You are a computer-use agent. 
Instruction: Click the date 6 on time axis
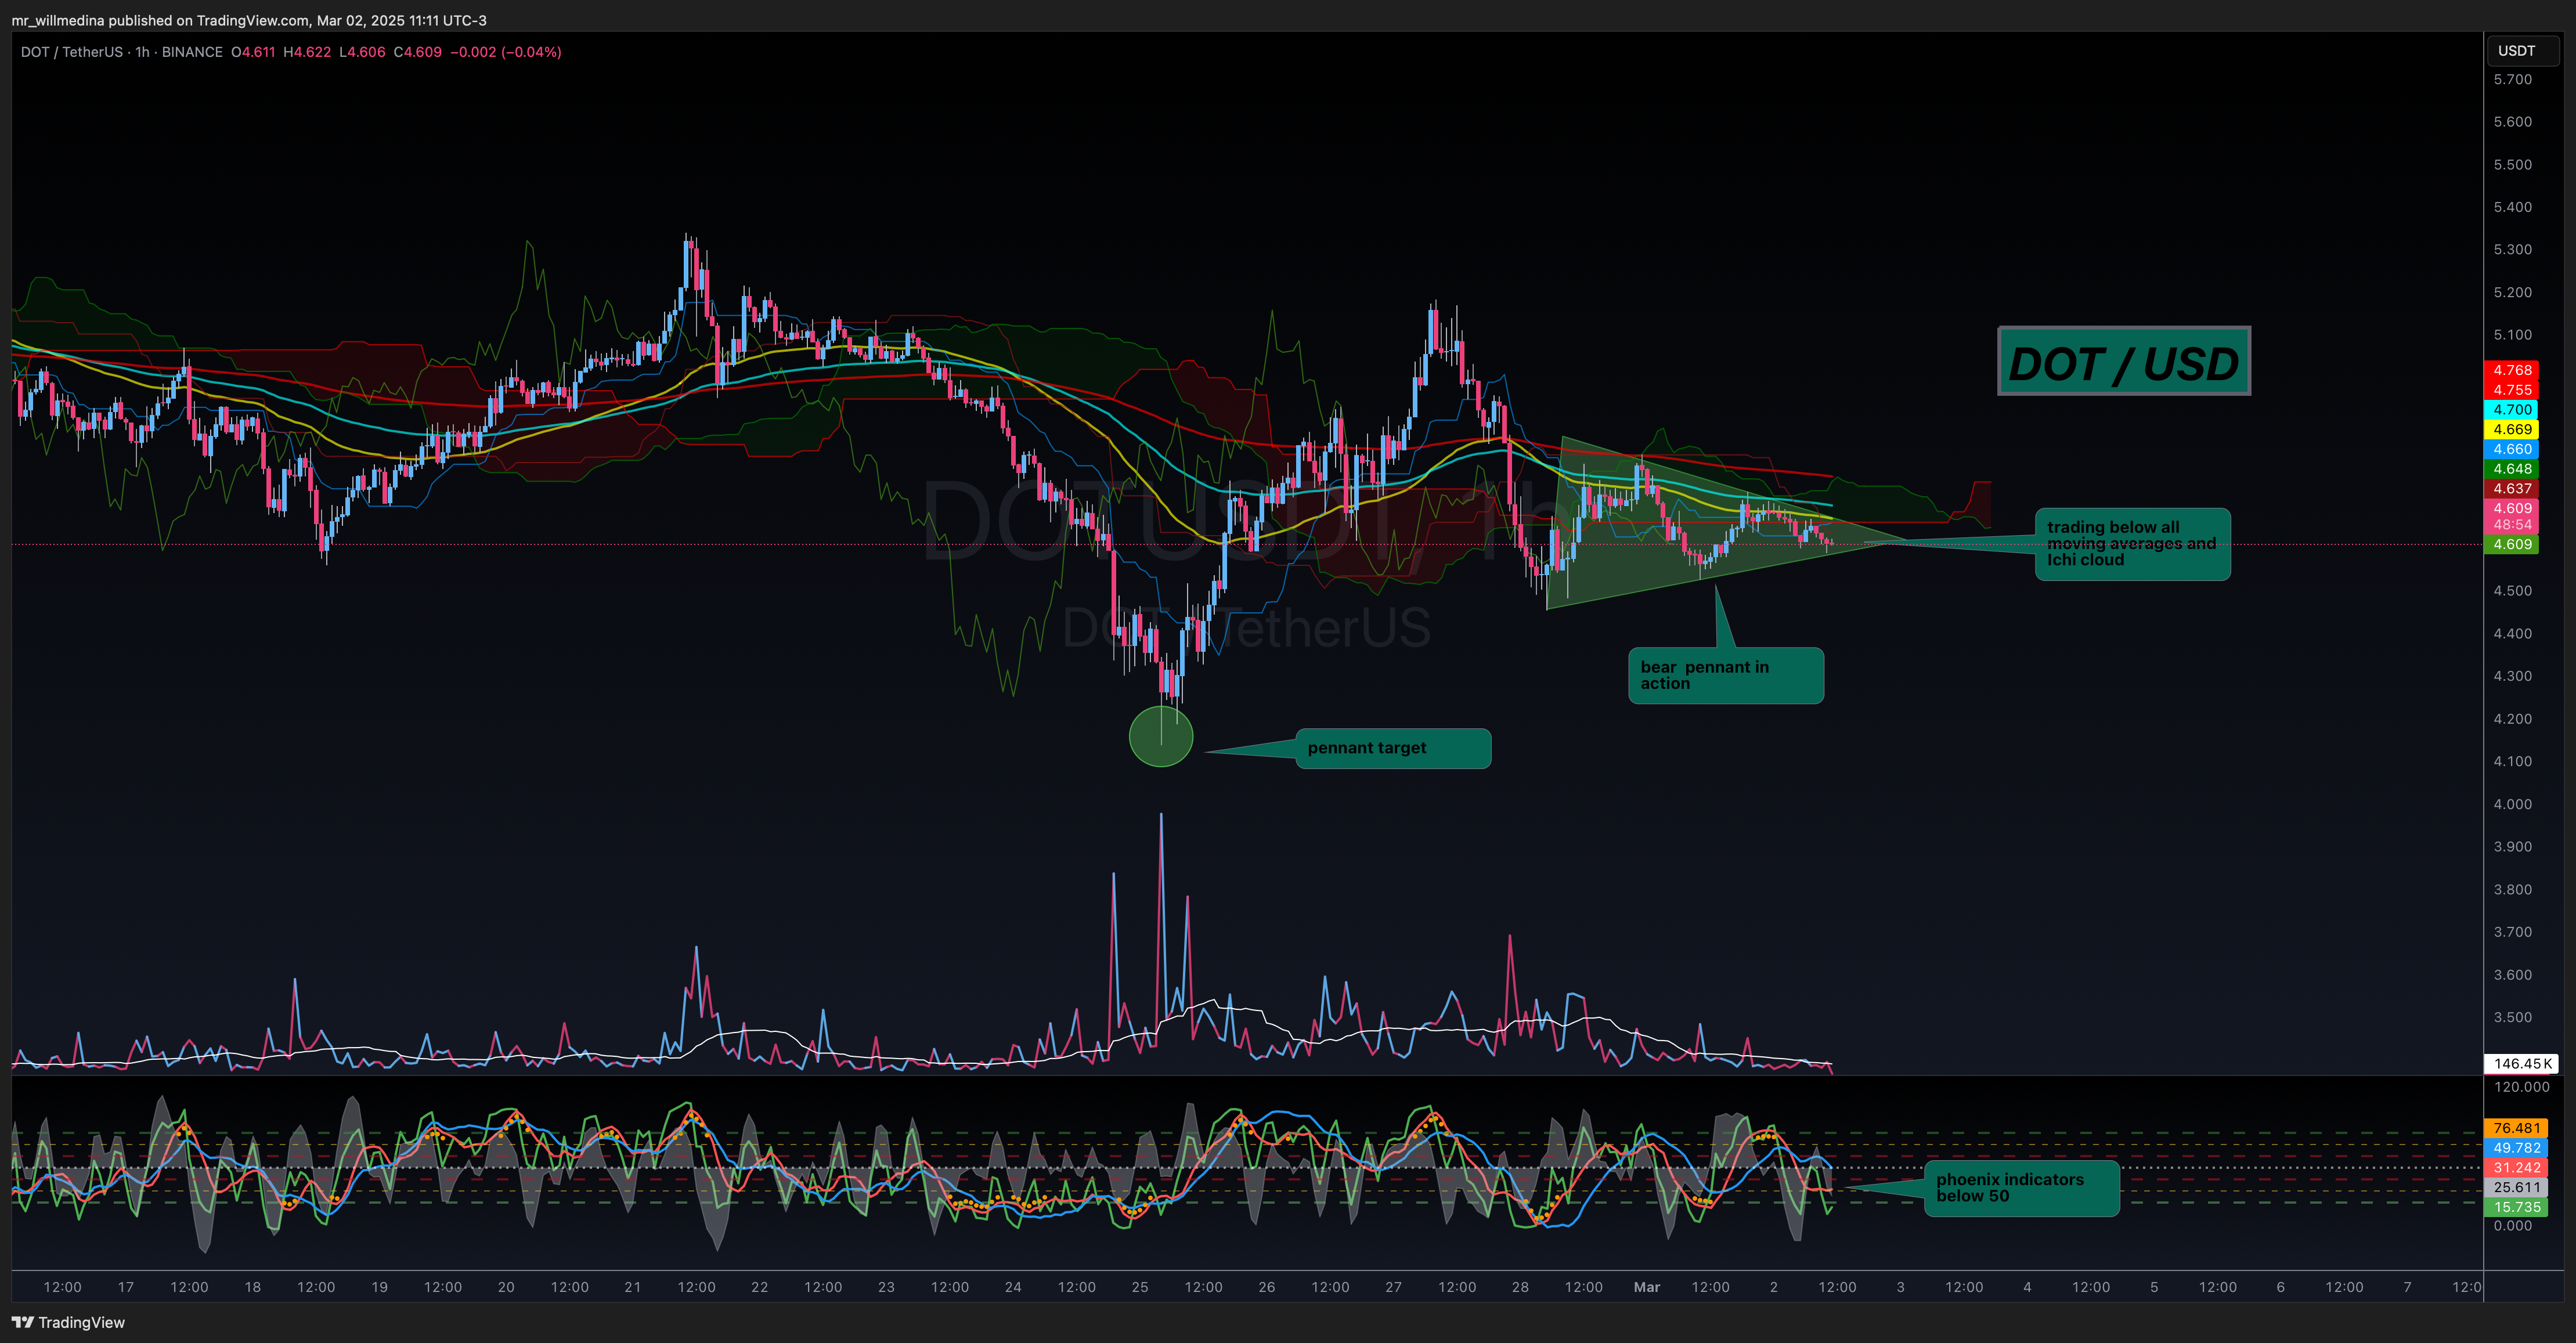tap(2280, 1287)
